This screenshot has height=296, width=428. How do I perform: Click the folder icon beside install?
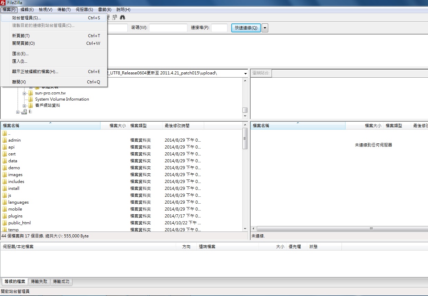pos(4,188)
